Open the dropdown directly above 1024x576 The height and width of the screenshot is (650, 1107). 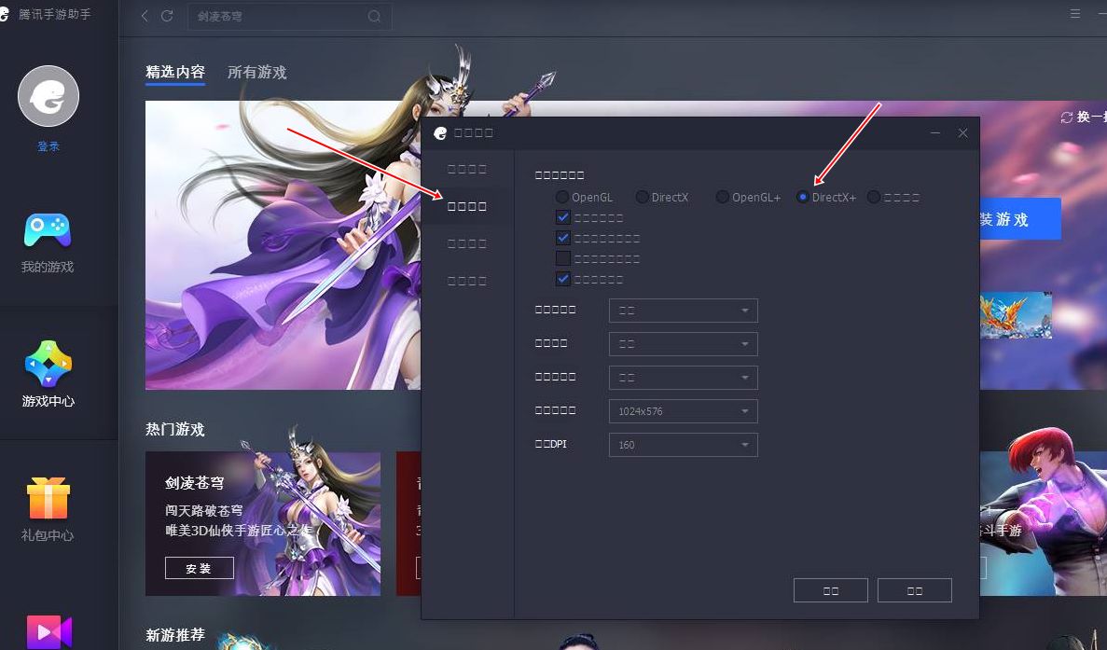pyautogui.click(x=684, y=378)
